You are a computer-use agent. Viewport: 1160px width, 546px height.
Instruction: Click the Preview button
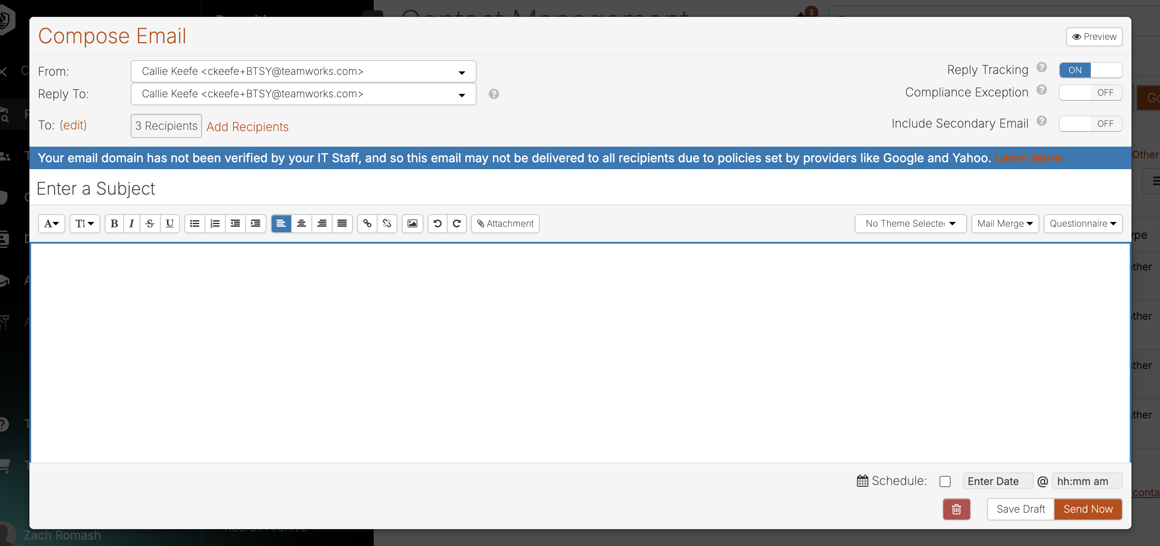click(1094, 36)
